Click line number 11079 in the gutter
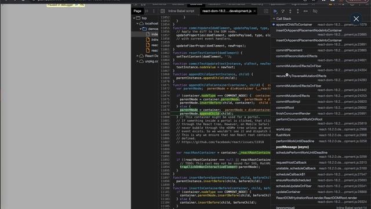 [x=165, y=114]
